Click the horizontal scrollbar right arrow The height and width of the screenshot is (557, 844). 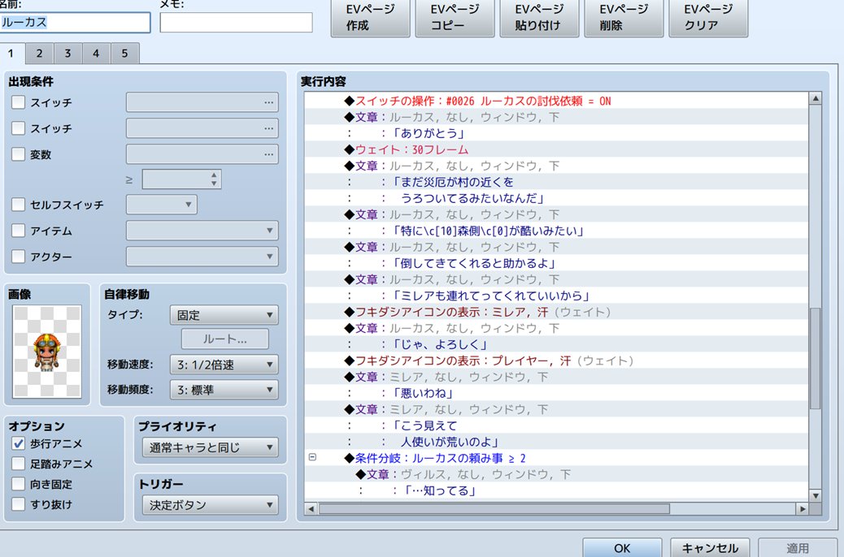(803, 508)
